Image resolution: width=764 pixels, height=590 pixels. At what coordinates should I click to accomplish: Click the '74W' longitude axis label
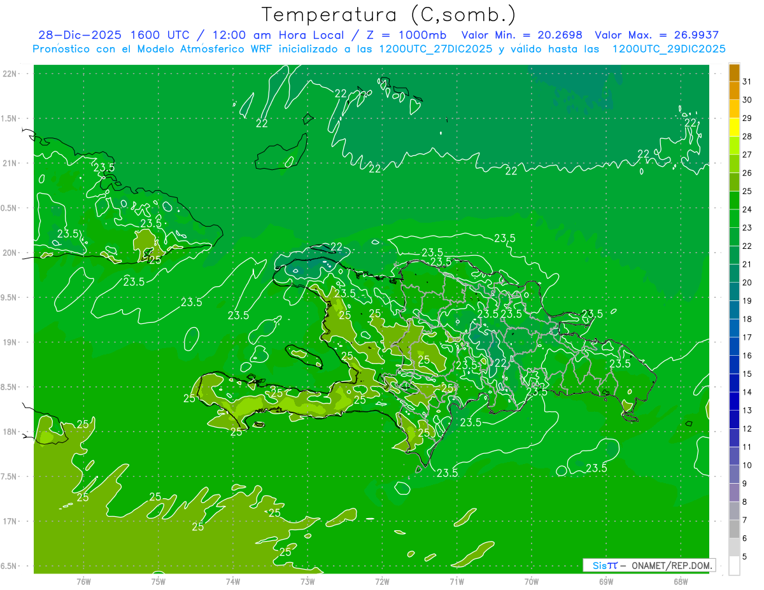coord(233,581)
